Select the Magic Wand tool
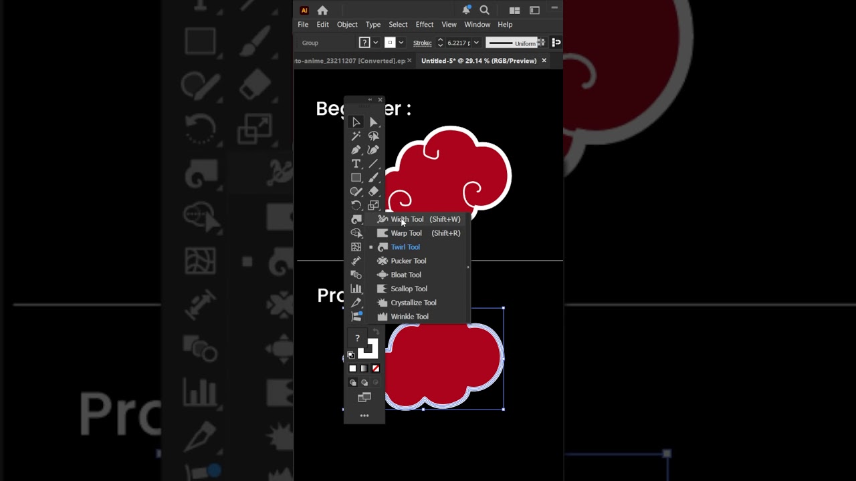 (356, 136)
